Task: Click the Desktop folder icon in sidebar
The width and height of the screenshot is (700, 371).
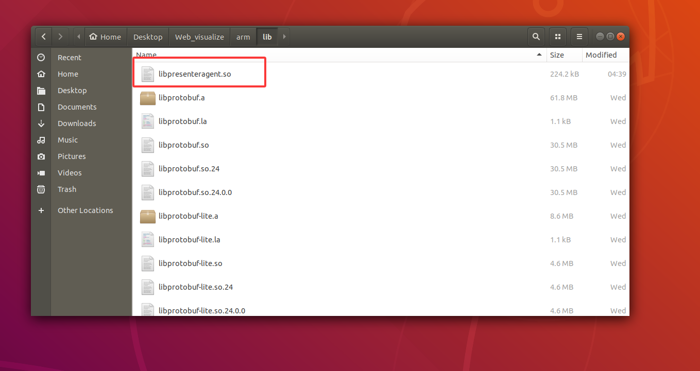Action: click(41, 91)
